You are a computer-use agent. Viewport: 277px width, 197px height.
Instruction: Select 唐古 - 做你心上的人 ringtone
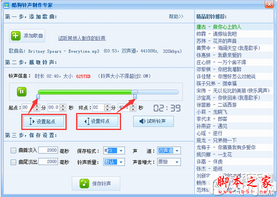click(x=234, y=27)
